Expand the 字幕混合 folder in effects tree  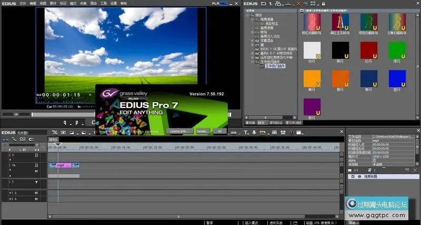[253, 40]
